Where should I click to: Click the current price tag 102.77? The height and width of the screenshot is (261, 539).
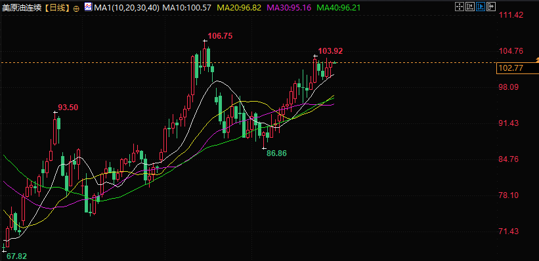click(x=518, y=68)
